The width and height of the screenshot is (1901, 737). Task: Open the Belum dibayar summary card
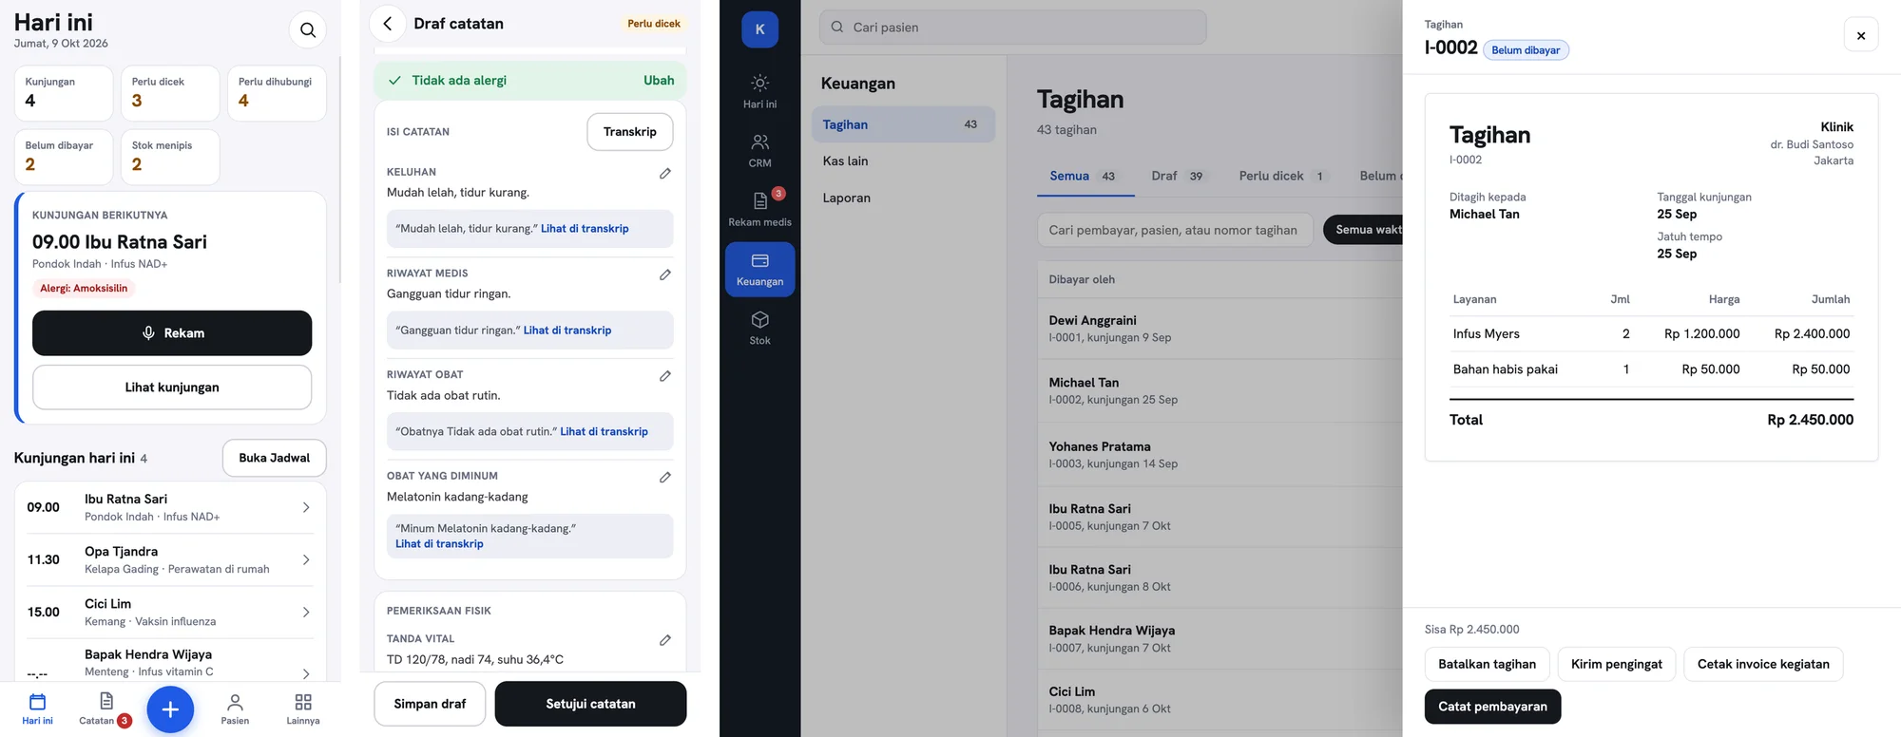click(x=64, y=157)
